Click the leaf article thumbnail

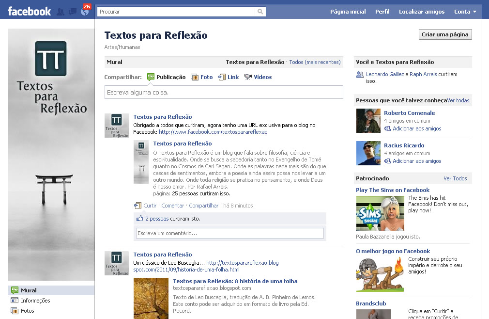[151, 299]
